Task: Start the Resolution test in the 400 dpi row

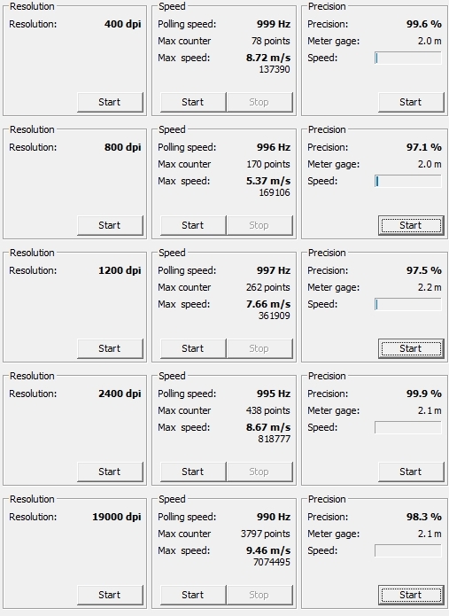Action: [111, 102]
